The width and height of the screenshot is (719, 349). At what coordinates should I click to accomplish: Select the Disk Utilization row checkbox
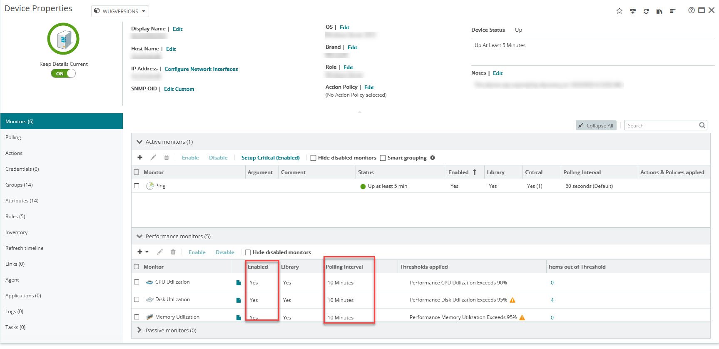137,299
